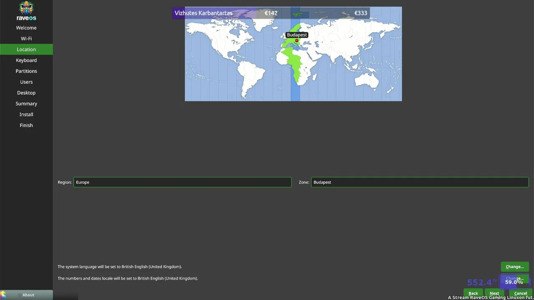Click the Finish step in sidebar
534x300 pixels.
pyautogui.click(x=26, y=125)
